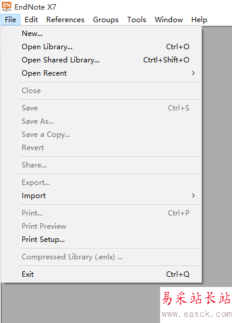Expand the Import submenu arrow
The width and height of the screenshot is (232, 323).
click(193, 196)
